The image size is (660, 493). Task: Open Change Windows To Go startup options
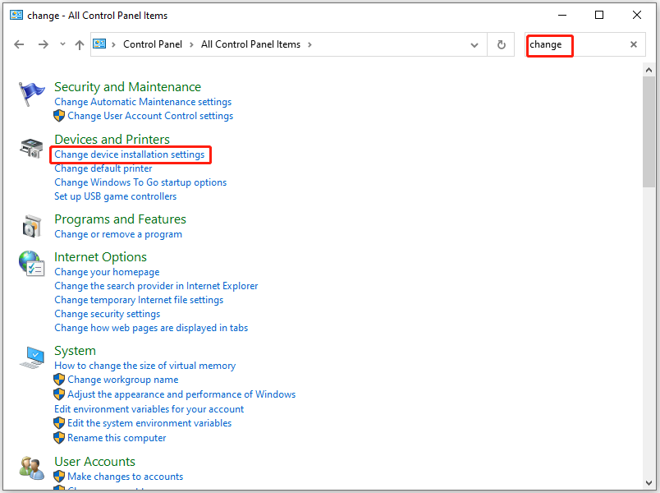(x=140, y=182)
